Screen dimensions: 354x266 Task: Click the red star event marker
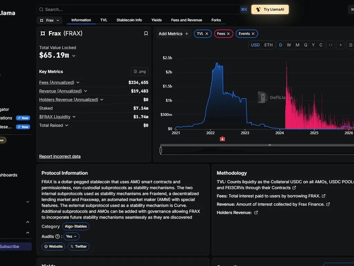(222, 139)
